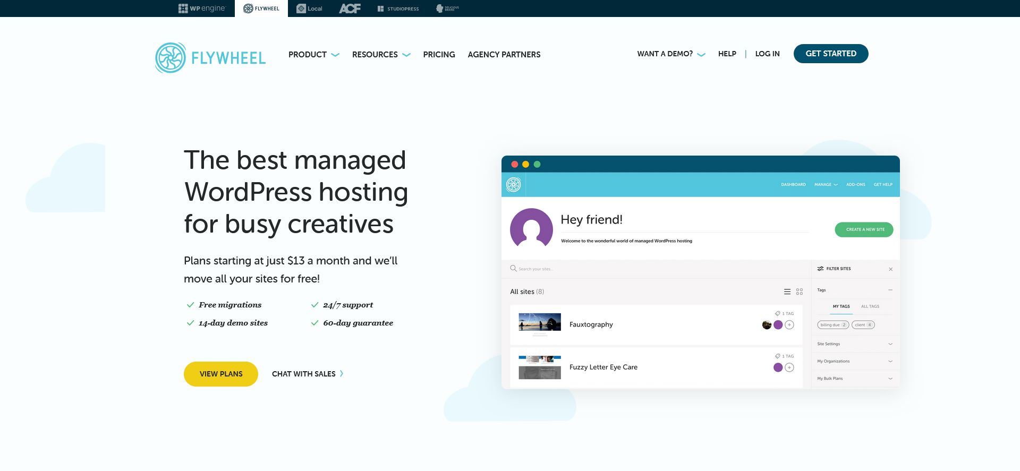This screenshot has height=471, width=1020.
Task: Select the All Tags tab
Action: (870, 306)
